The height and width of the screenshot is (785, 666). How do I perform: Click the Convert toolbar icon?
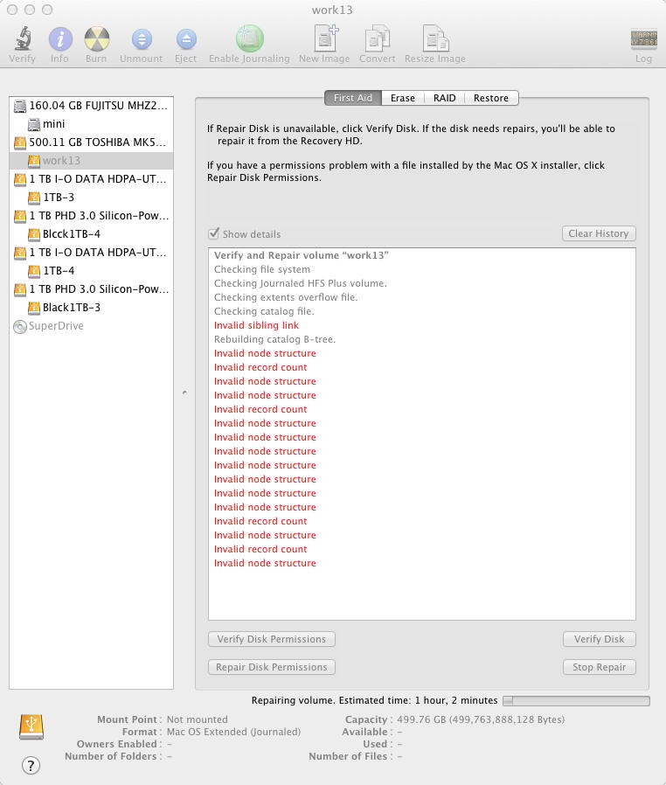(x=378, y=38)
